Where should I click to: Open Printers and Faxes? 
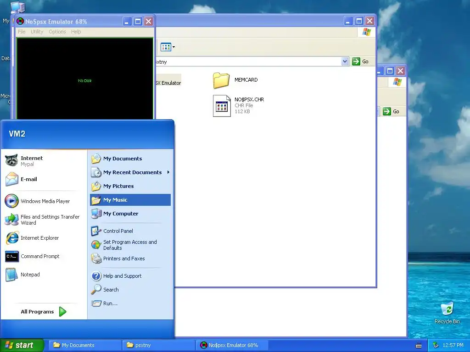(x=130, y=258)
